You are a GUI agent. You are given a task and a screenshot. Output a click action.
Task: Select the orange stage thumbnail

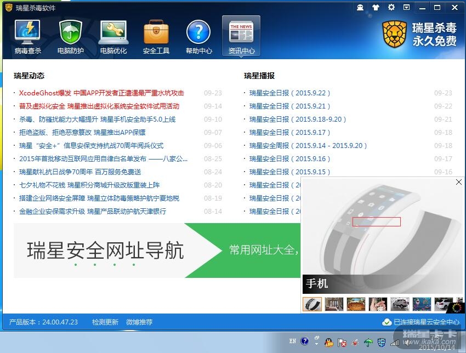pyautogui.click(x=356, y=304)
